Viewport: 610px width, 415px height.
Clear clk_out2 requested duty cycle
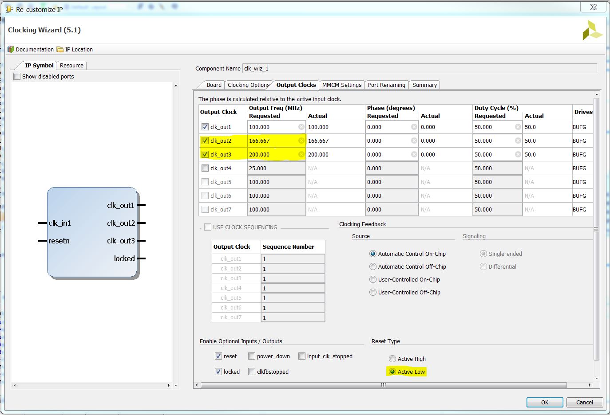(518, 141)
